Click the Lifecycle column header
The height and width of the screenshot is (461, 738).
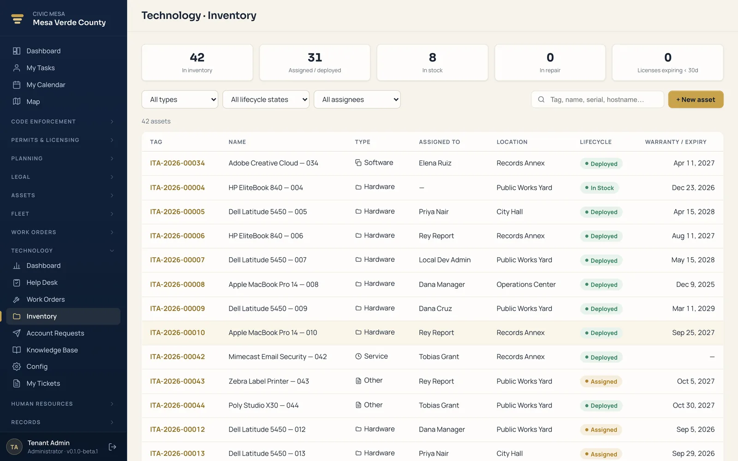point(595,142)
